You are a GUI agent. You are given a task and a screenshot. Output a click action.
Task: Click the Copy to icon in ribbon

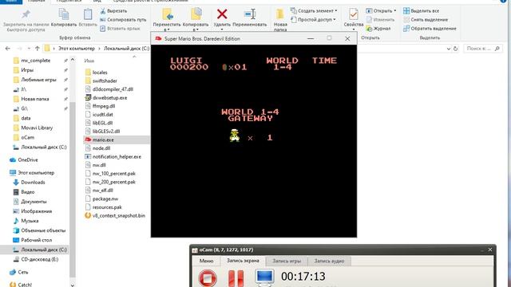coord(196,14)
